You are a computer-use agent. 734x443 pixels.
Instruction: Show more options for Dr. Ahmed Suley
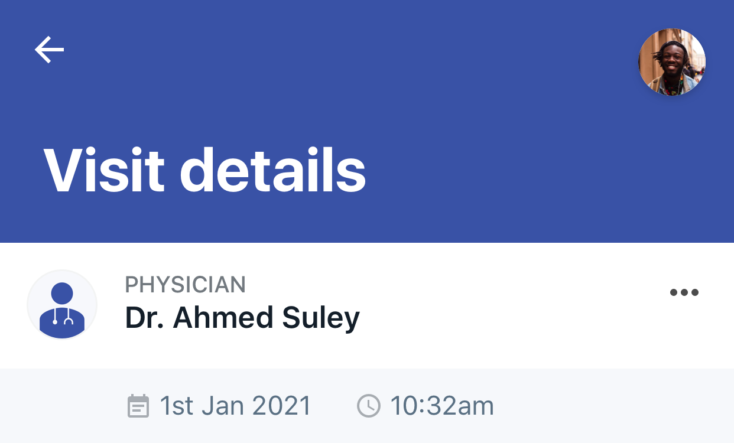[x=684, y=292]
